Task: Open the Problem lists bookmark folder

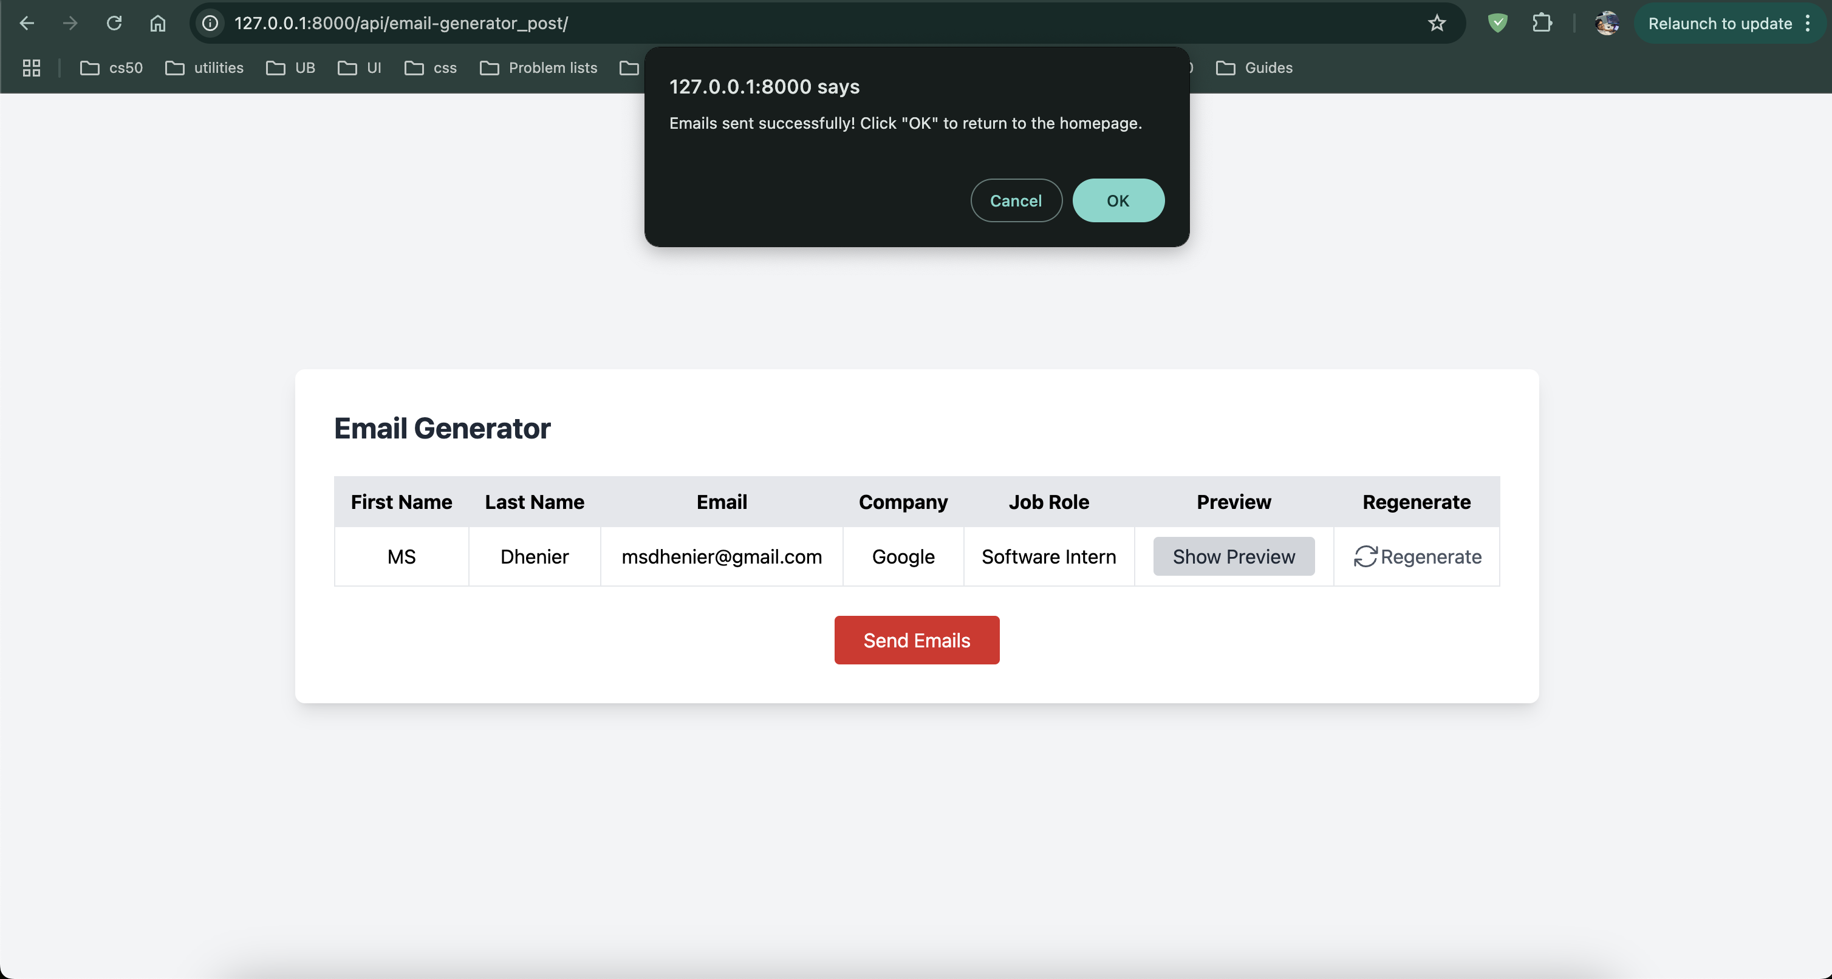Action: 539,68
